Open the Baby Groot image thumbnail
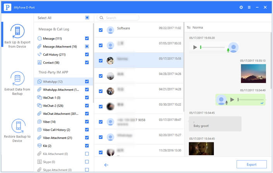This screenshot has height=173, width=273. click(201, 149)
